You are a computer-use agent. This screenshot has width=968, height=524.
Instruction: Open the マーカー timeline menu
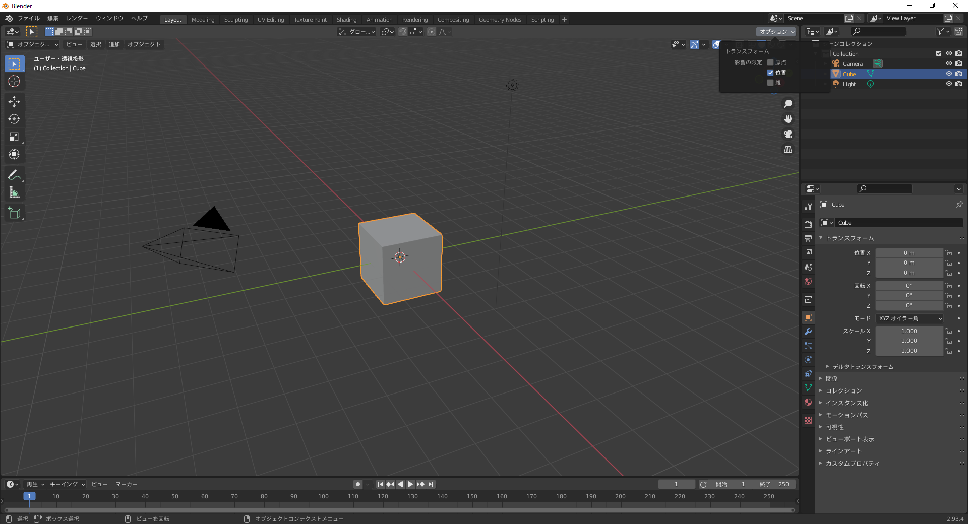126,484
